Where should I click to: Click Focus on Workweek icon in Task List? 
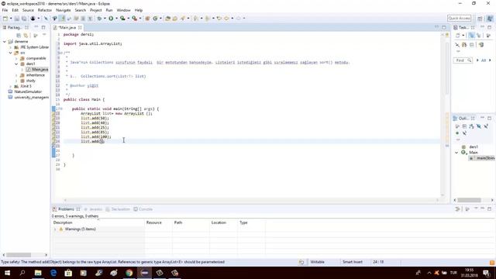(x=488, y=36)
